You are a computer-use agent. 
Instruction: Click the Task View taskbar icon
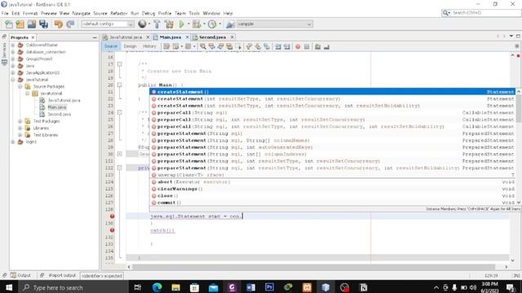(x=138, y=287)
